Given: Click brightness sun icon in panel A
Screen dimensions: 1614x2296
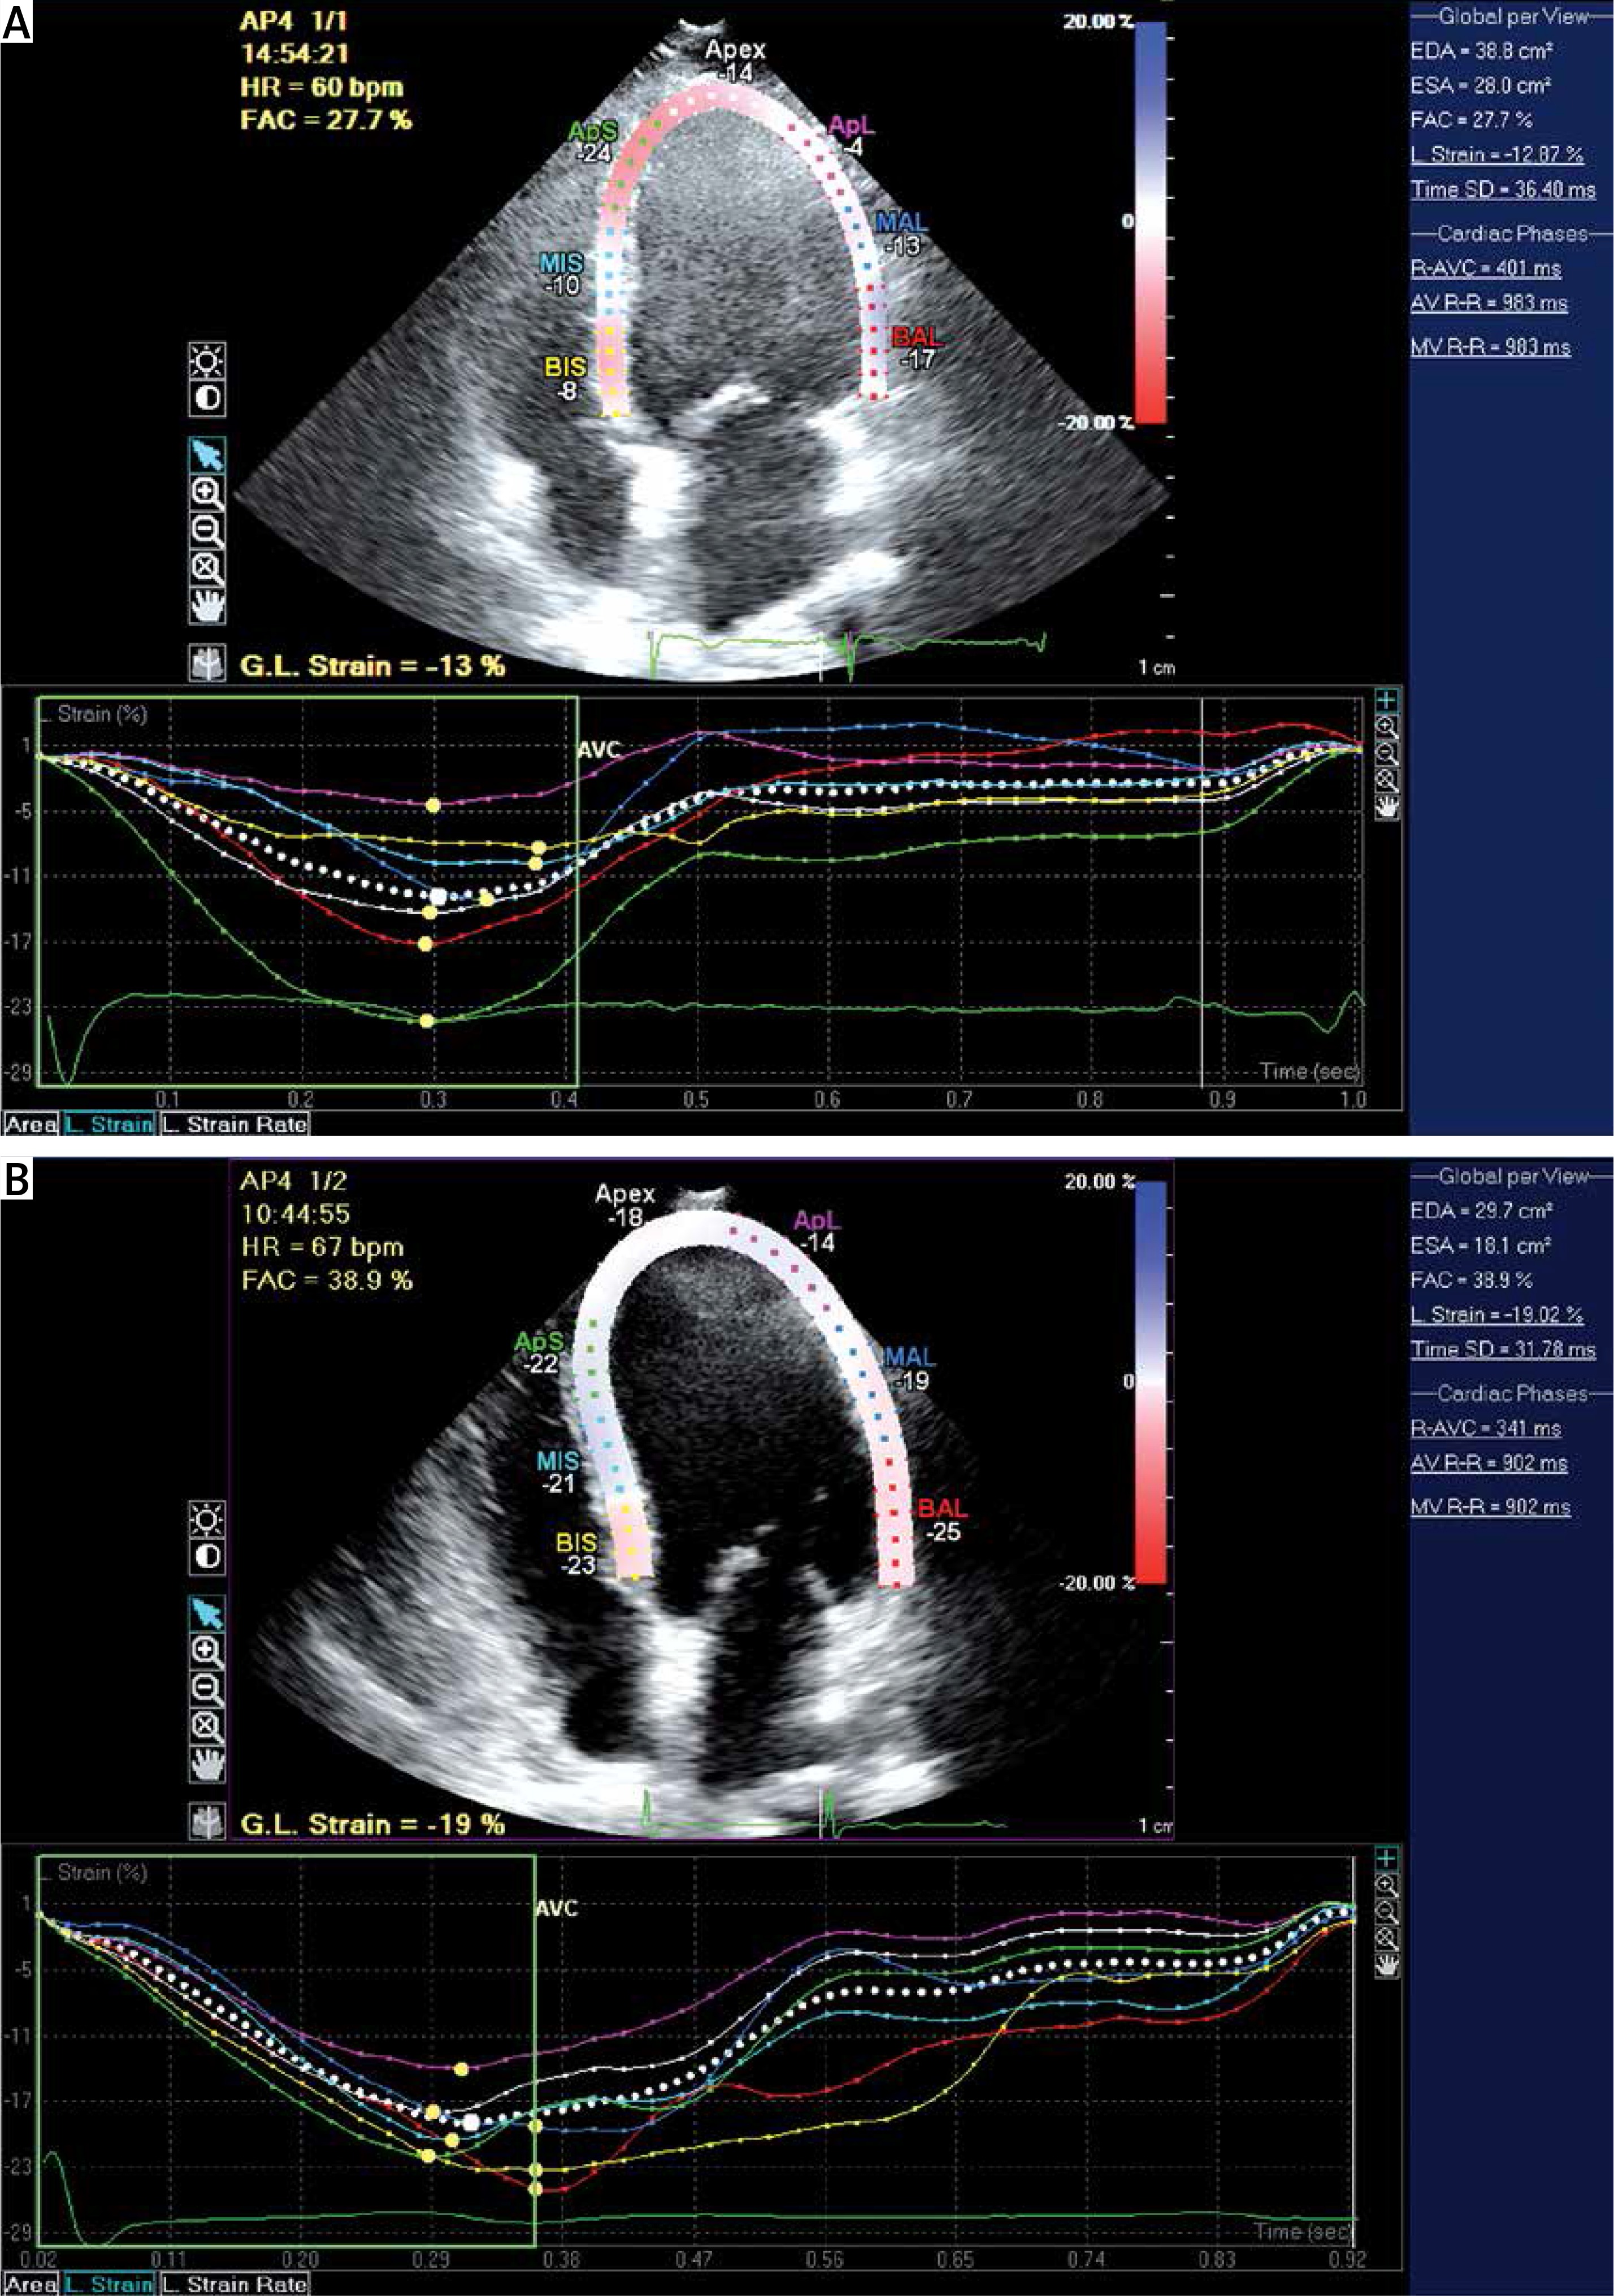Looking at the screenshot, I should point(207,362).
